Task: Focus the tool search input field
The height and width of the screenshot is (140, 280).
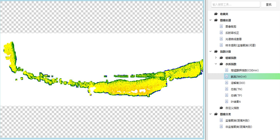Action: pyautogui.click(x=234, y=5)
